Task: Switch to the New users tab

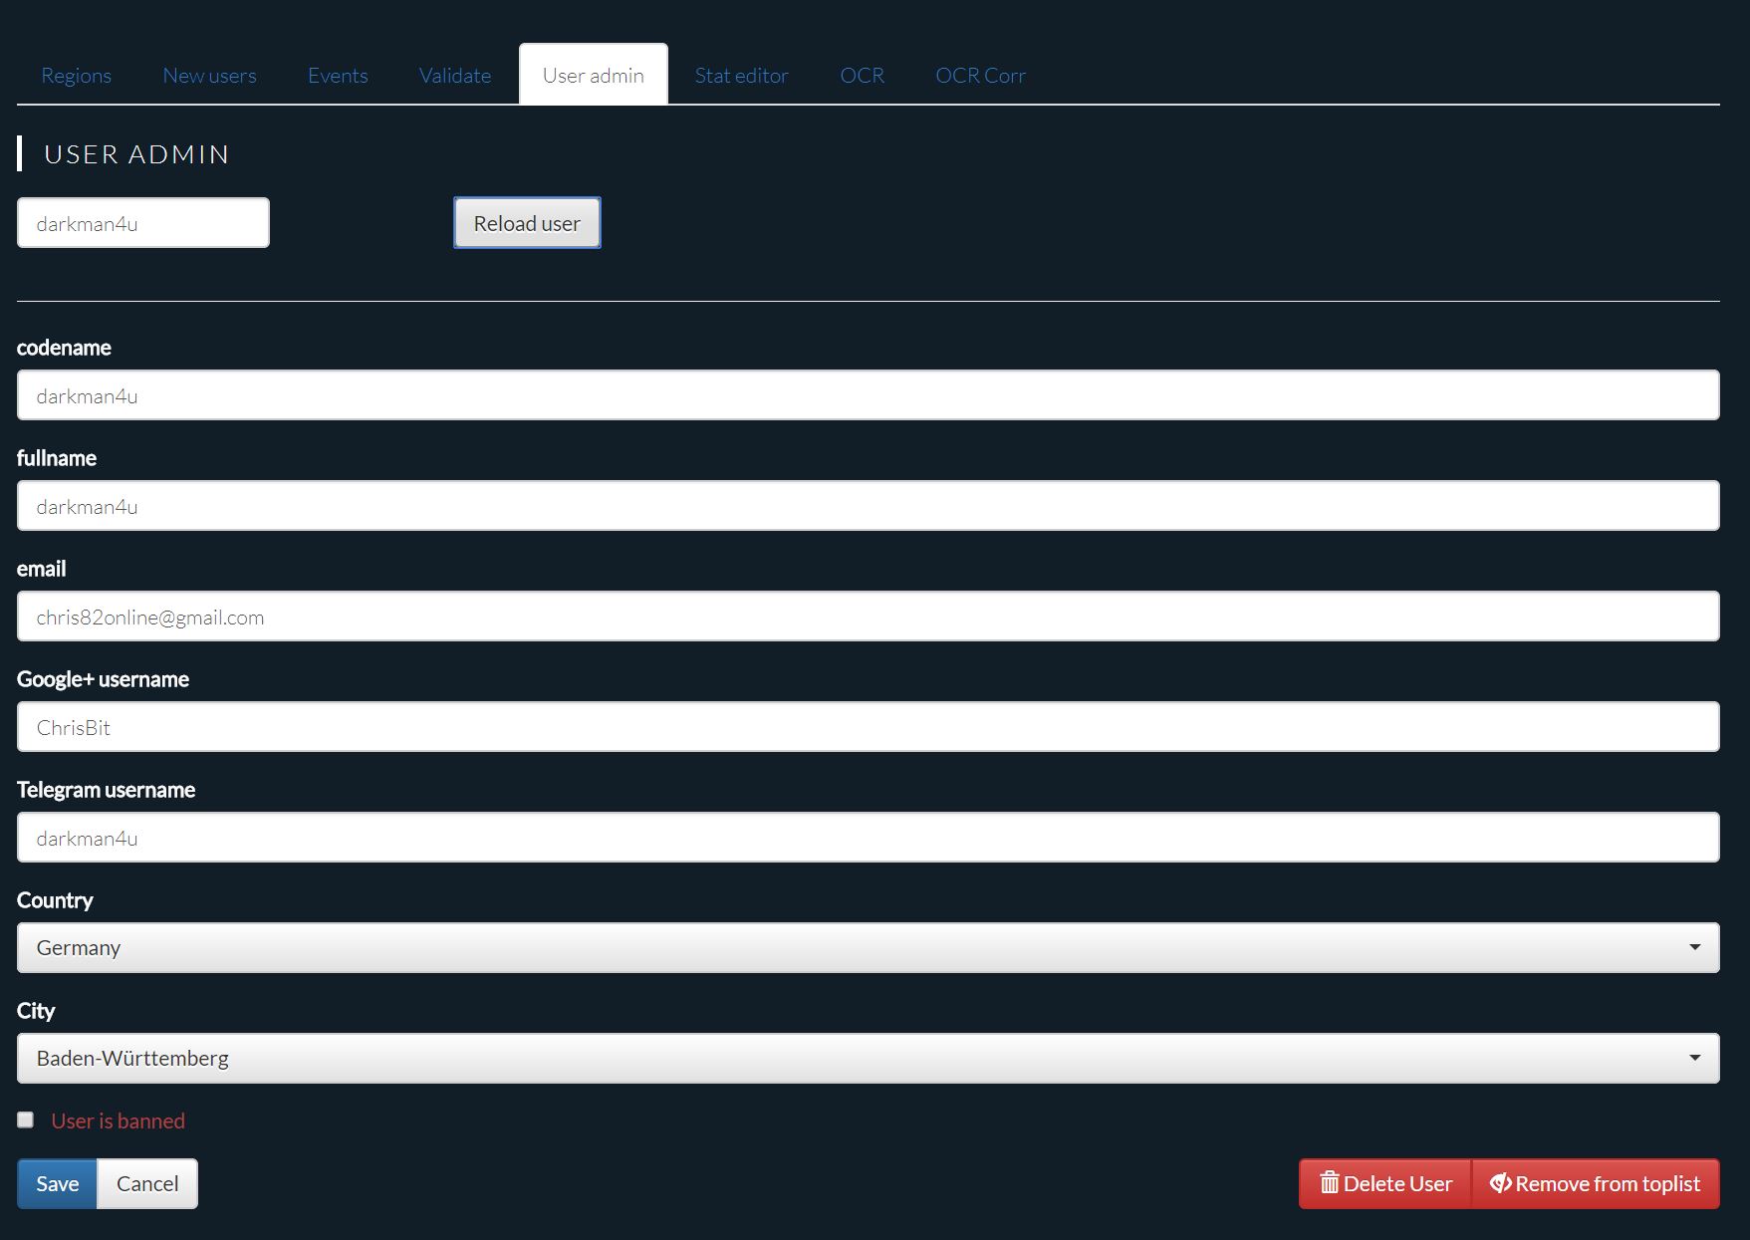Action: [209, 75]
